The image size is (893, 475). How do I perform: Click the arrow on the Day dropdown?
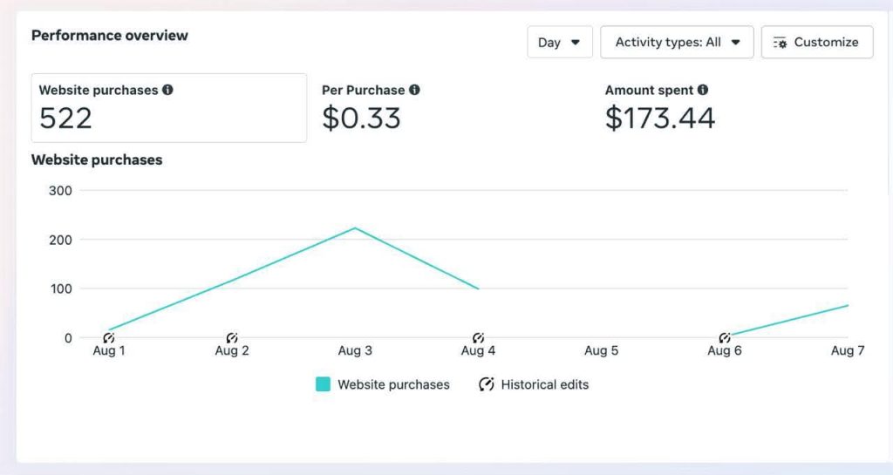coord(575,42)
